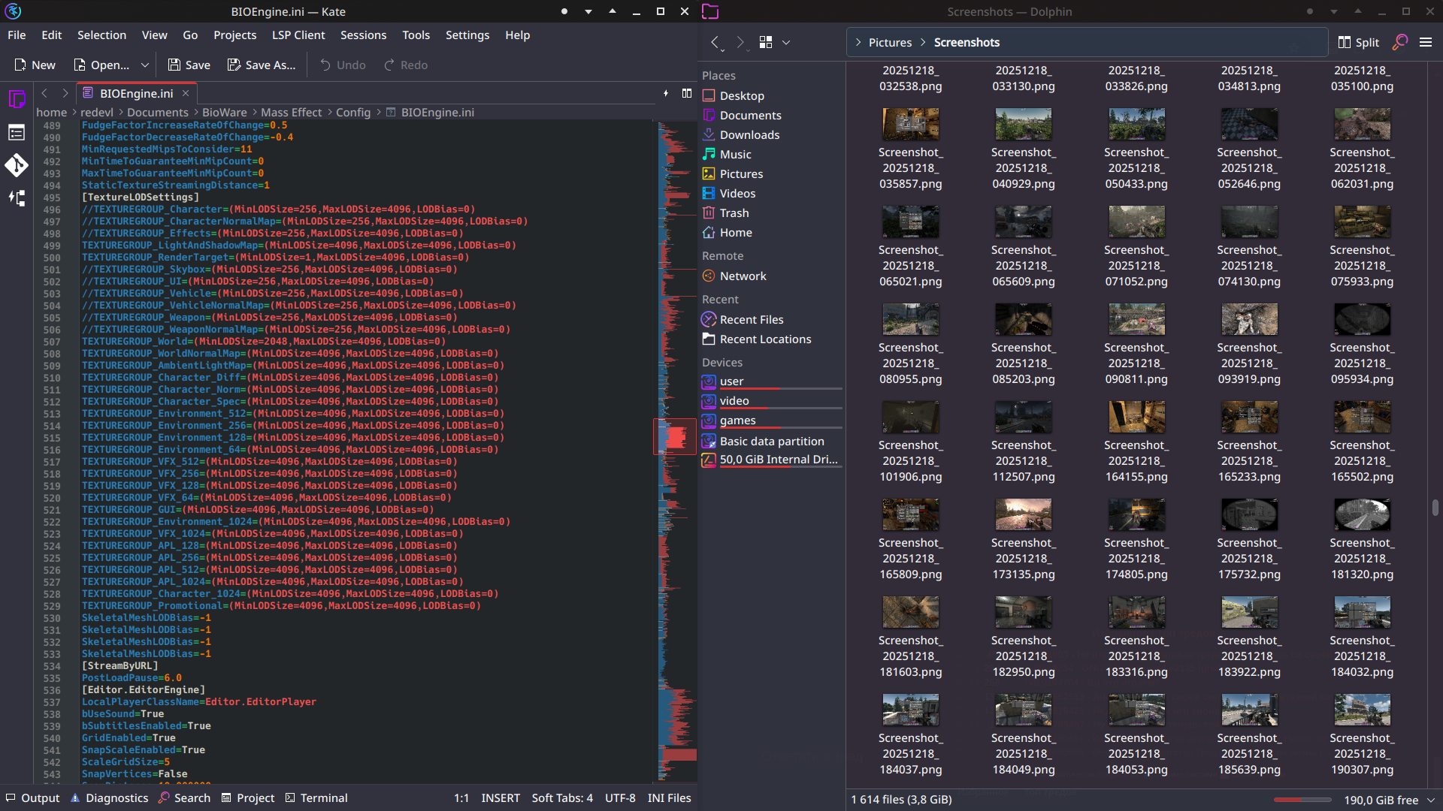The height and width of the screenshot is (811, 1443).
Task: Open the INI Files syntax mode selector
Action: tap(669, 798)
